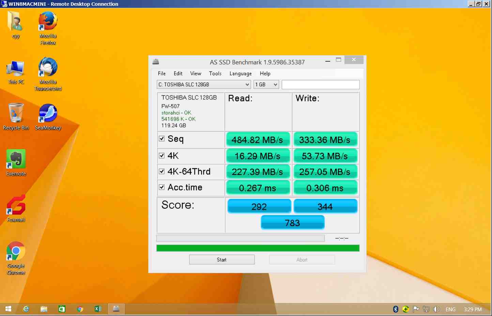Viewport: 492px width, 316px height.
Task: Uncheck the 4K test checkbox
Action: (162, 156)
